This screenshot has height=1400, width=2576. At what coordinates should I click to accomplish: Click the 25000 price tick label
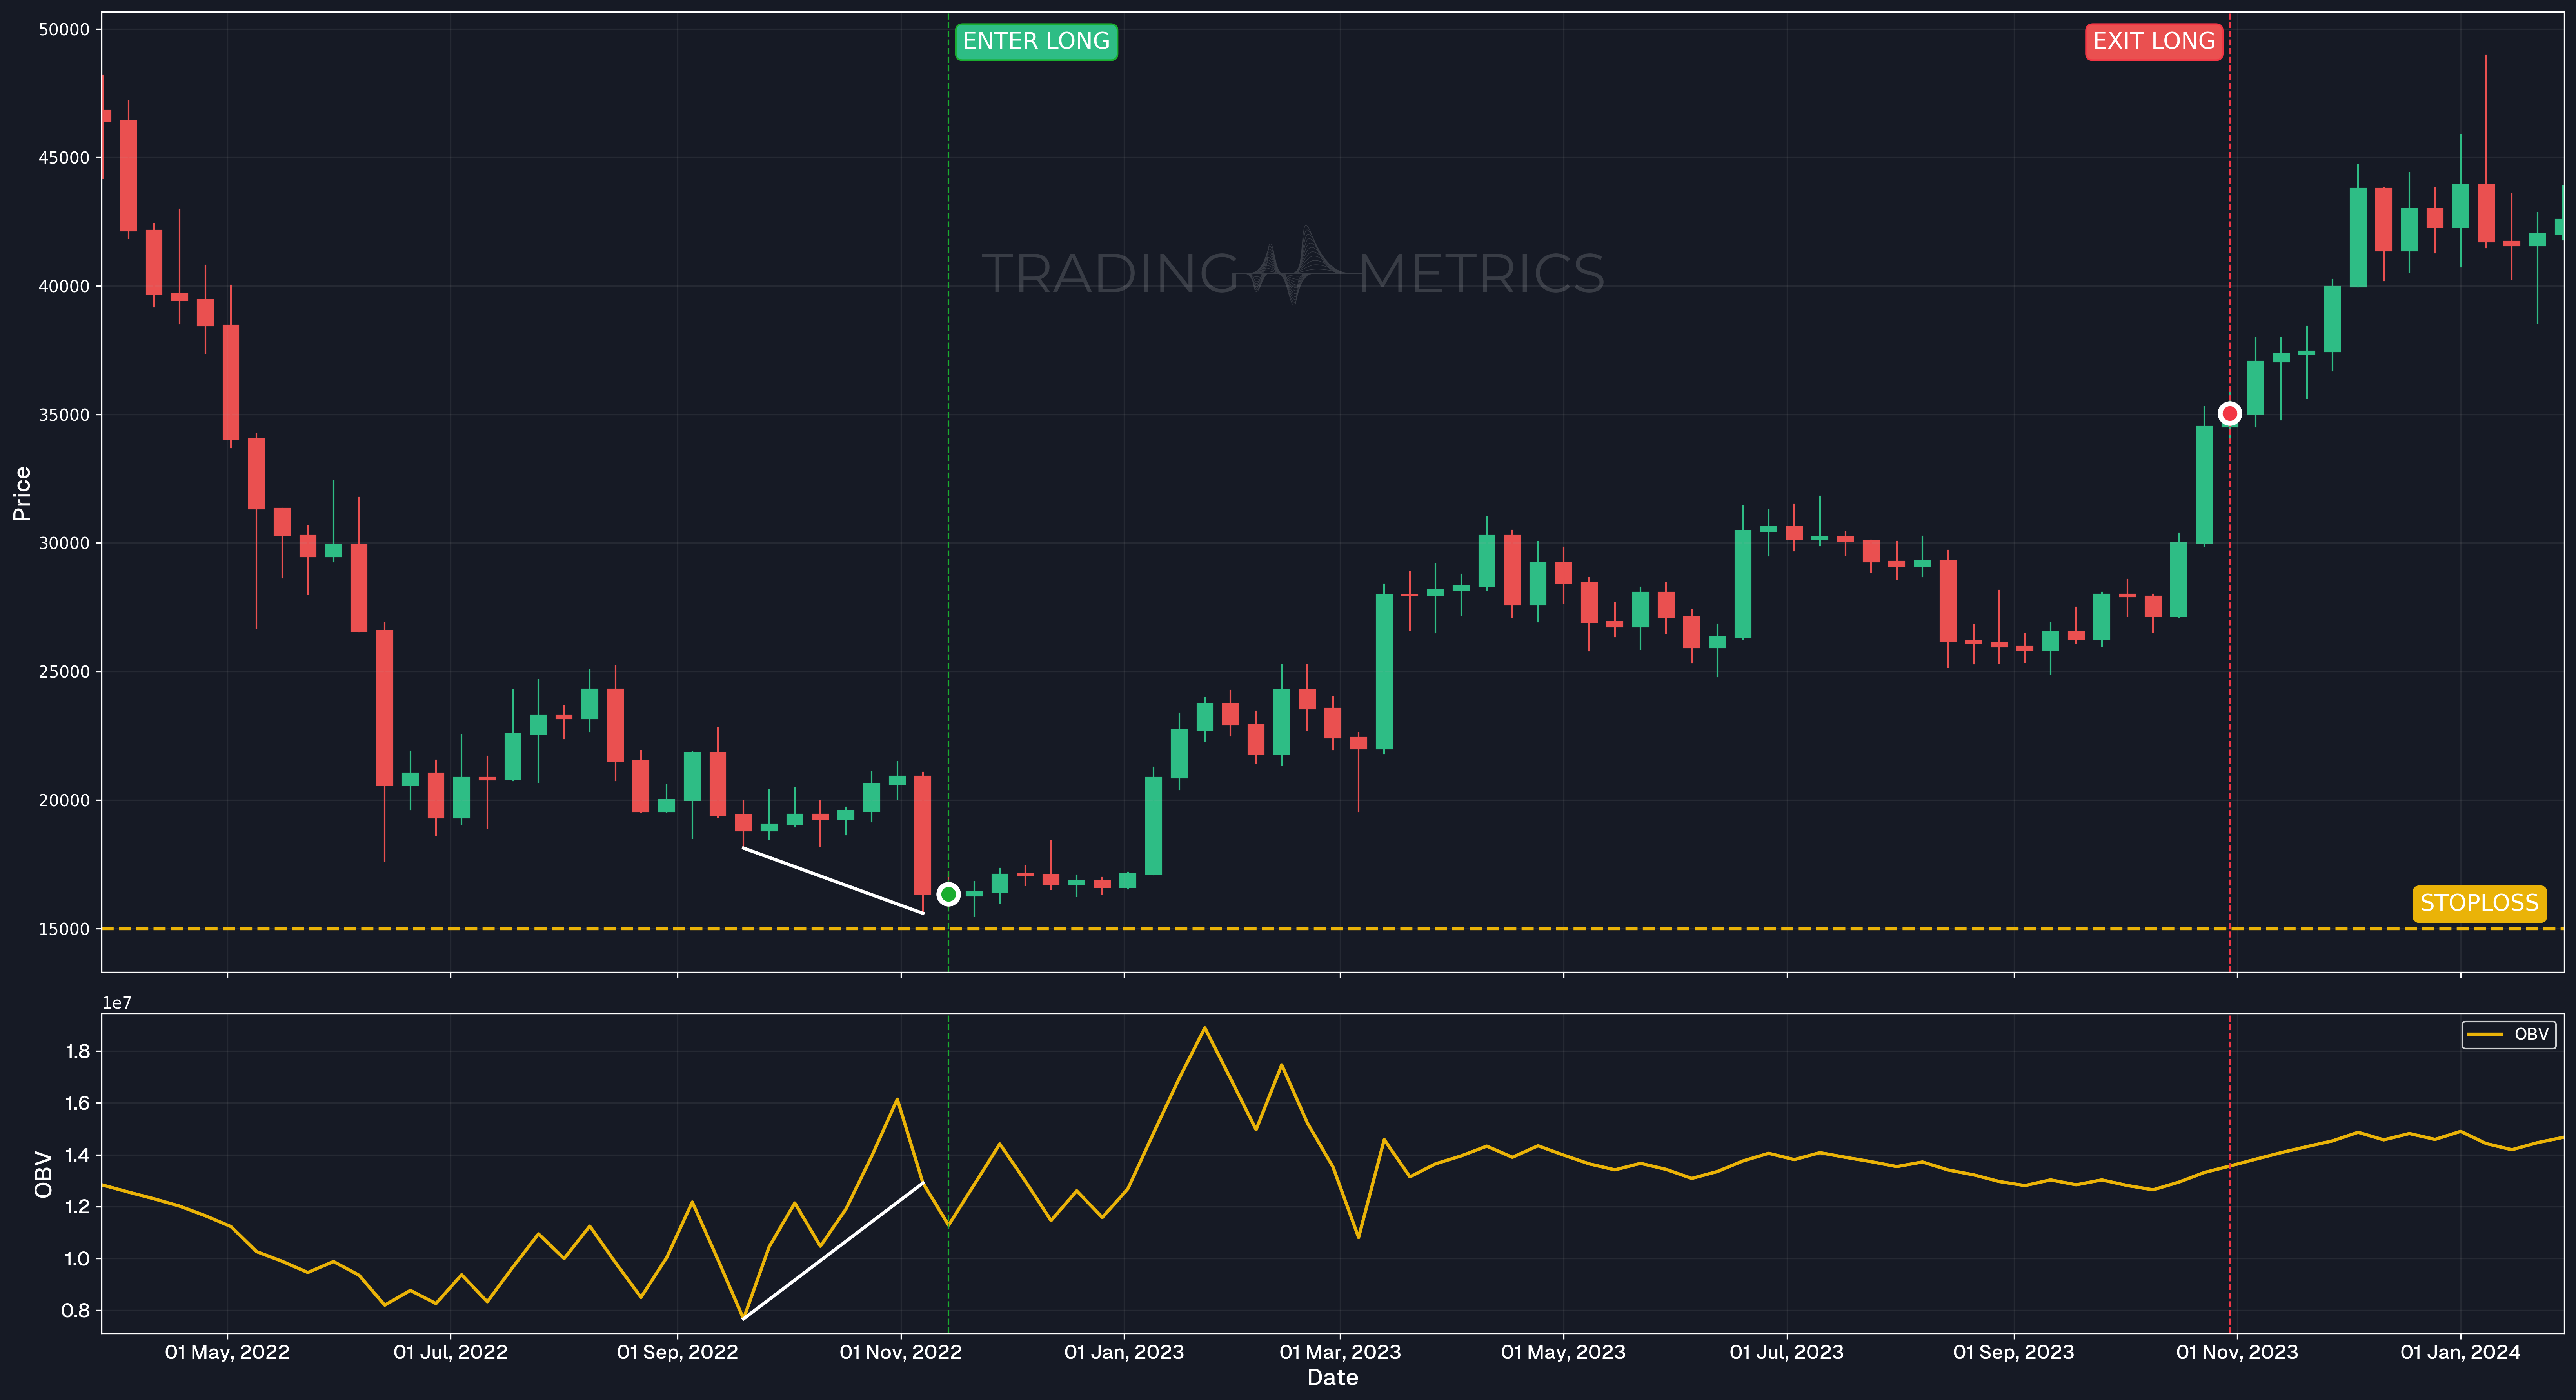click(64, 672)
